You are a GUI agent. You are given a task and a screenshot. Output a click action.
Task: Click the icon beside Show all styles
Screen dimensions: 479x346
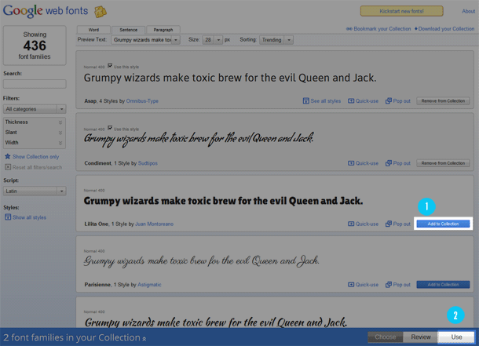[8, 217]
